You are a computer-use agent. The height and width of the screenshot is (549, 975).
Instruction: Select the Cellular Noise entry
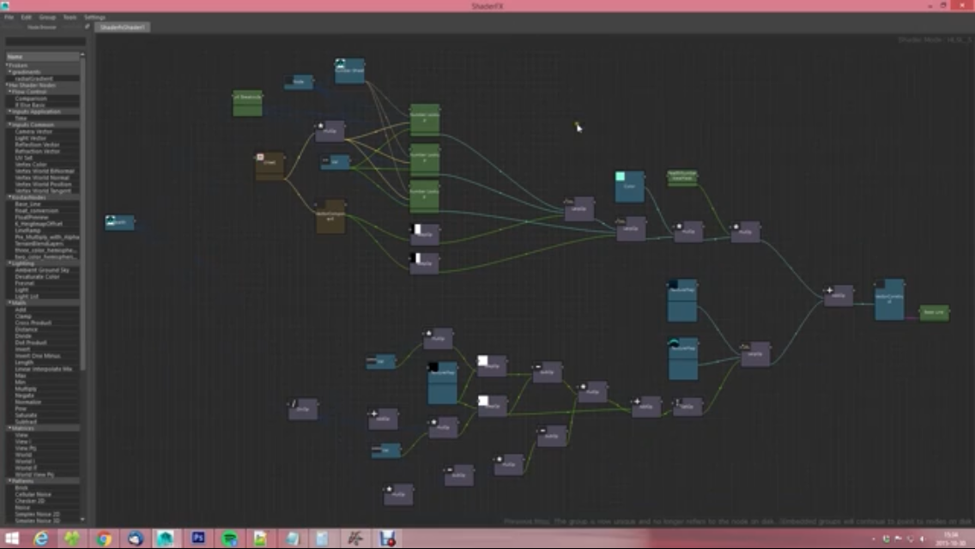33,494
